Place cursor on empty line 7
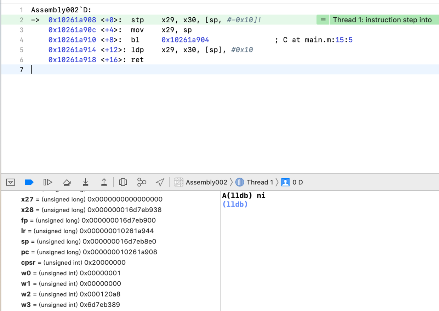The height and width of the screenshot is (311, 439). [219, 70]
